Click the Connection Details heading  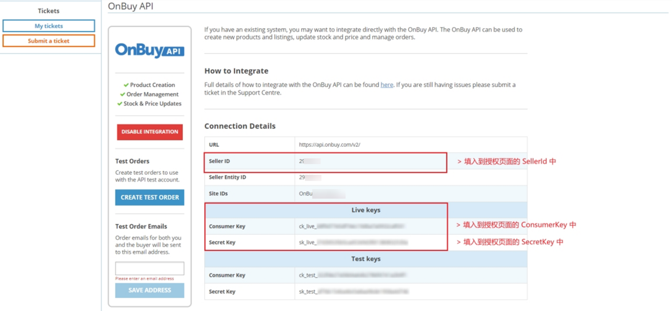tap(240, 126)
